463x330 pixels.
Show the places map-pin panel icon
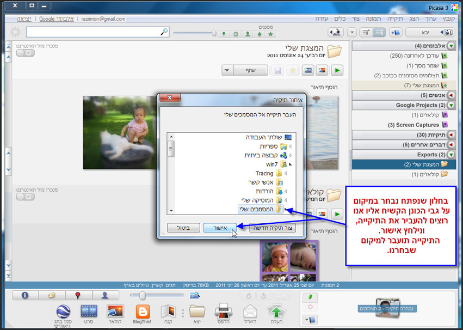[x=78, y=295]
